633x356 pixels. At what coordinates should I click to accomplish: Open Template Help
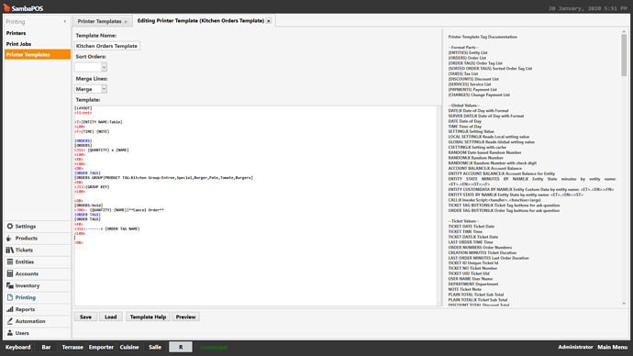coord(148,317)
